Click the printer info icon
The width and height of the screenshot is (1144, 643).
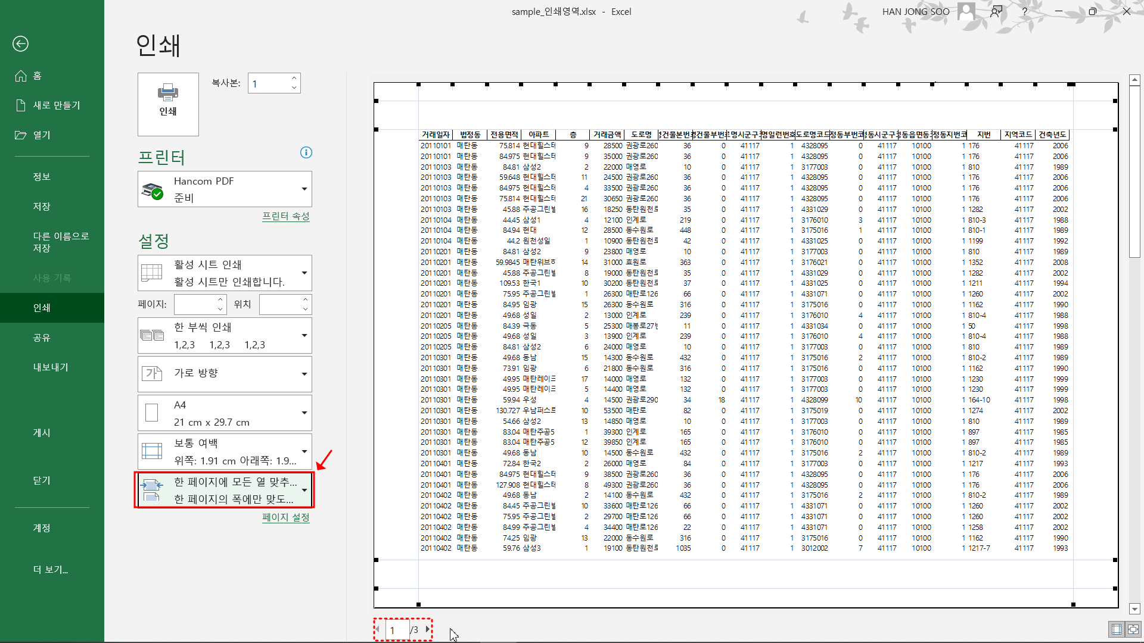pos(306,152)
